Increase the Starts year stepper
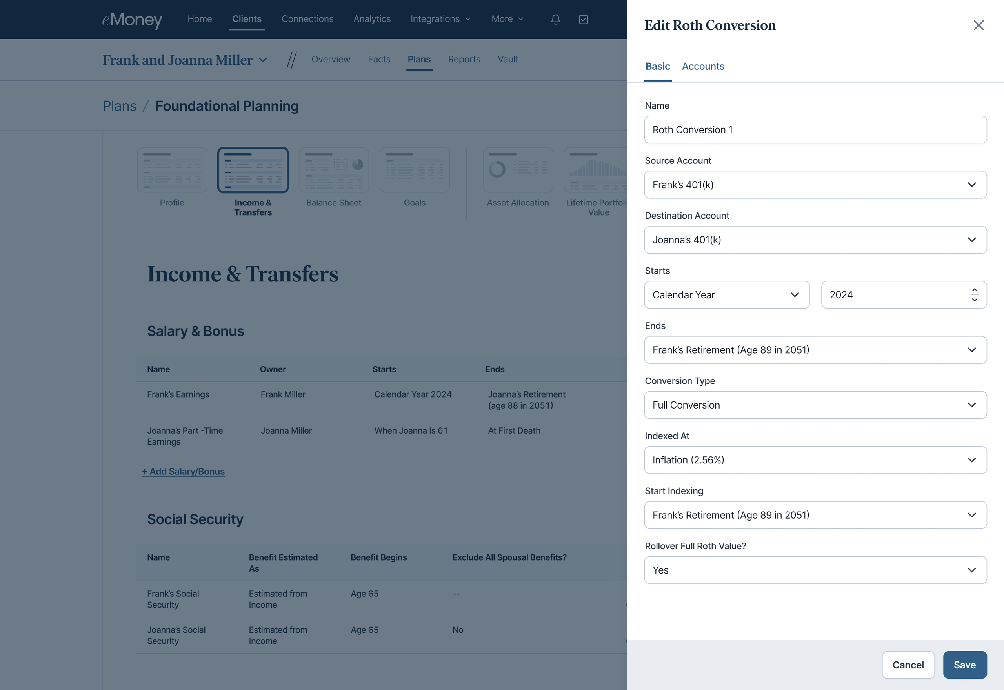The image size is (1004, 690). (975, 290)
